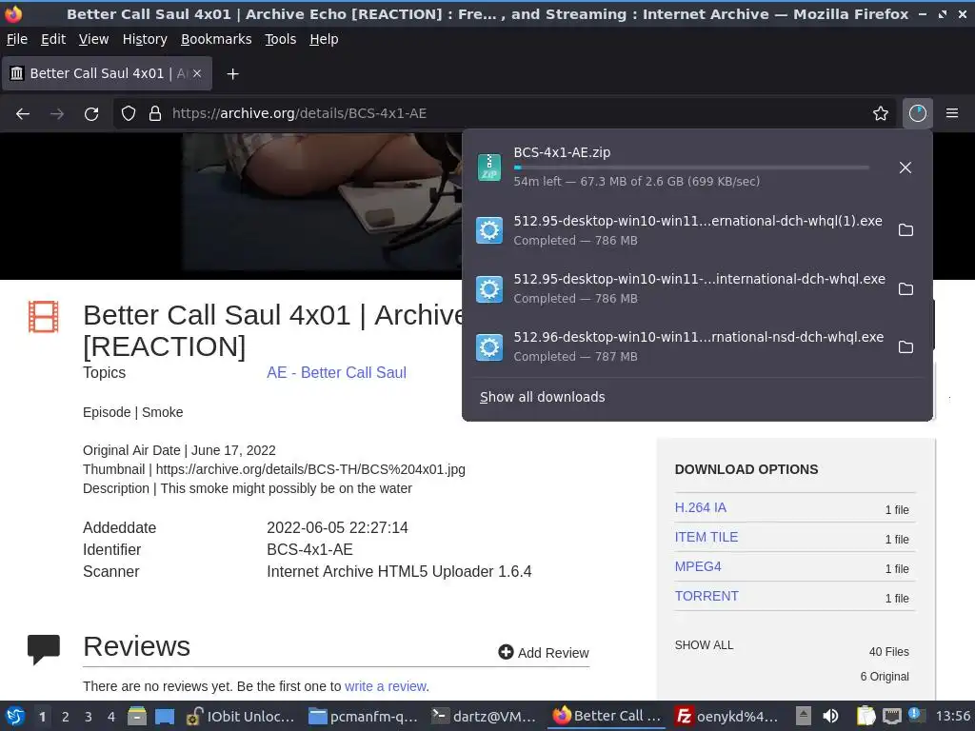Open the AE - Better Call Saul topic link

(336, 372)
